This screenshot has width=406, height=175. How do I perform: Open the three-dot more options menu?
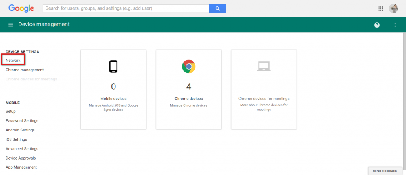395,25
